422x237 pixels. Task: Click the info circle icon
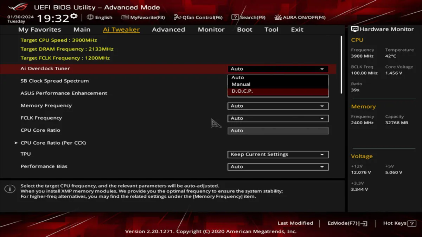[x=10, y=189]
